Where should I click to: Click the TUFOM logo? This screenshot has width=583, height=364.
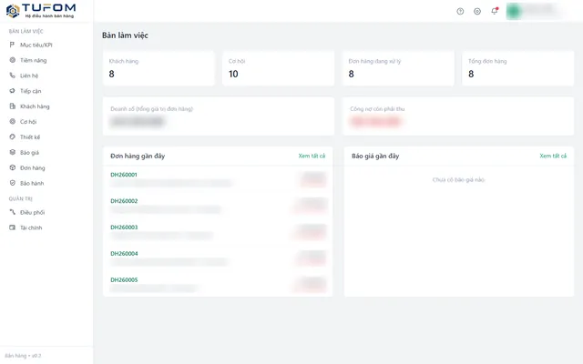pyautogui.click(x=41, y=11)
